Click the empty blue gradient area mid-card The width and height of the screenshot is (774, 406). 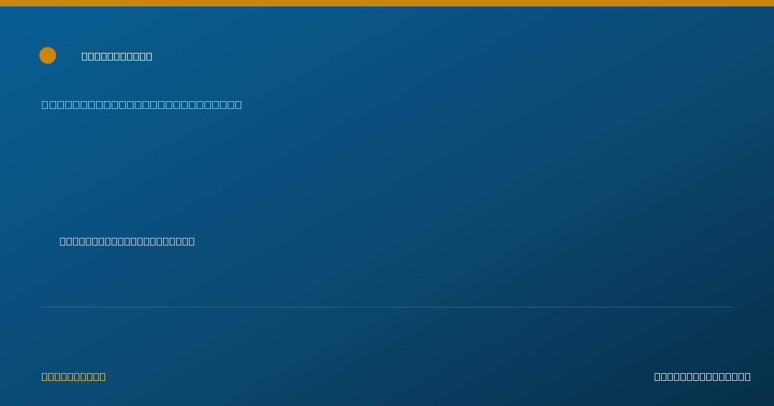tap(387, 174)
